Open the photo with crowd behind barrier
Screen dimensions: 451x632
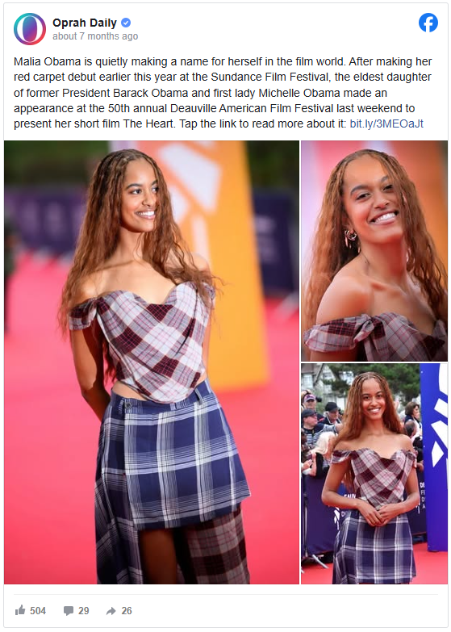pyautogui.click(x=374, y=474)
